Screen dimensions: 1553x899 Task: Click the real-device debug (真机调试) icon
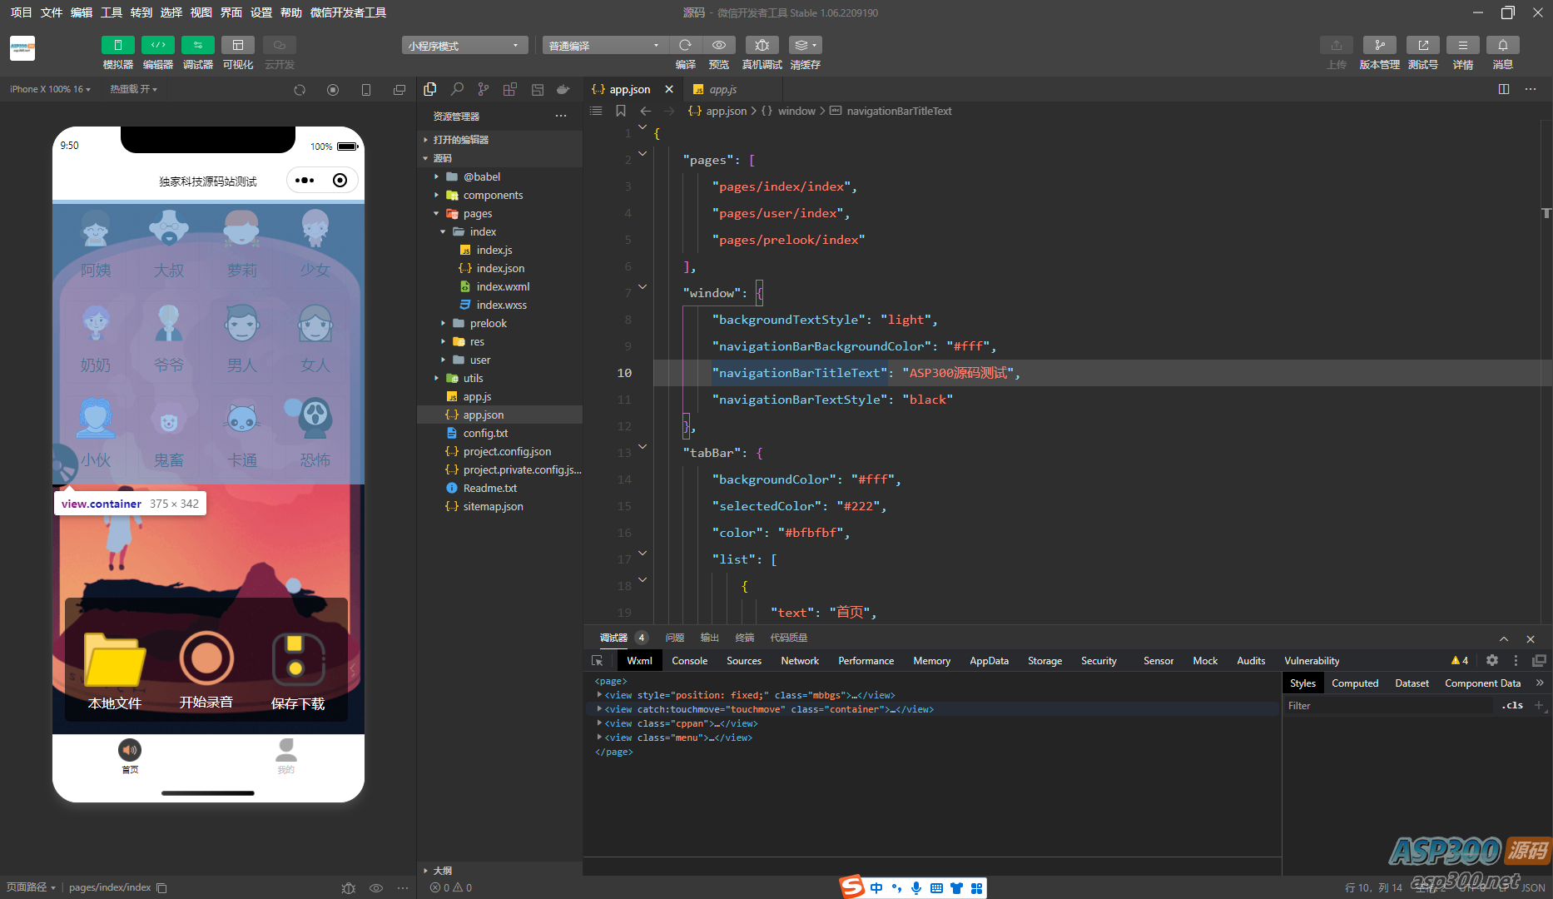point(762,45)
